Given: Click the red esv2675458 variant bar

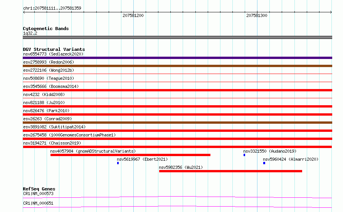Looking at the screenshot, I should [x=177, y=139].
